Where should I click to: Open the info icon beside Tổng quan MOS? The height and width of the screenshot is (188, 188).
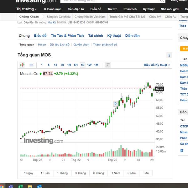click(x=169, y=55)
